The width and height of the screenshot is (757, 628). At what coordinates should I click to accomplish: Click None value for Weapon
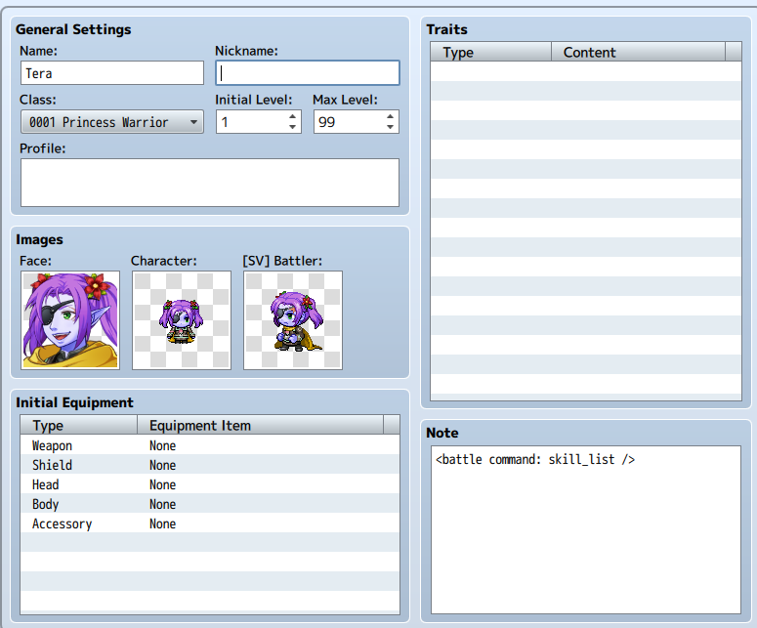pyautogui.click(x=163, y=445)
